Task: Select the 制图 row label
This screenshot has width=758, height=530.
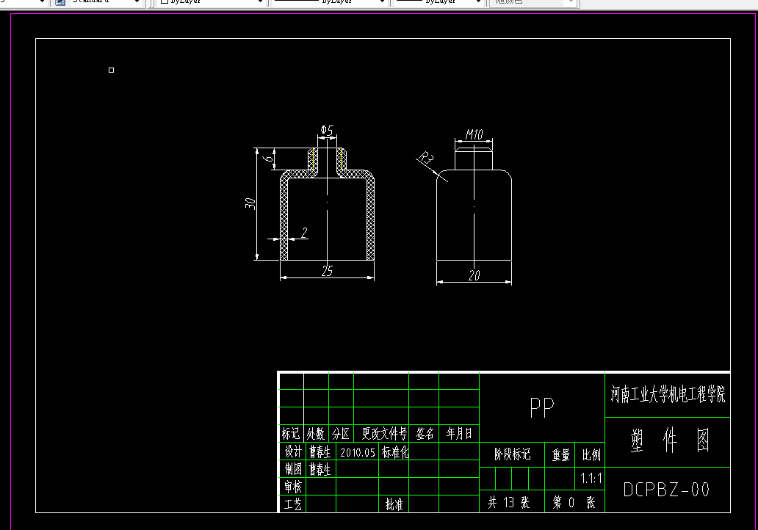Action: [x=293, y=469]
